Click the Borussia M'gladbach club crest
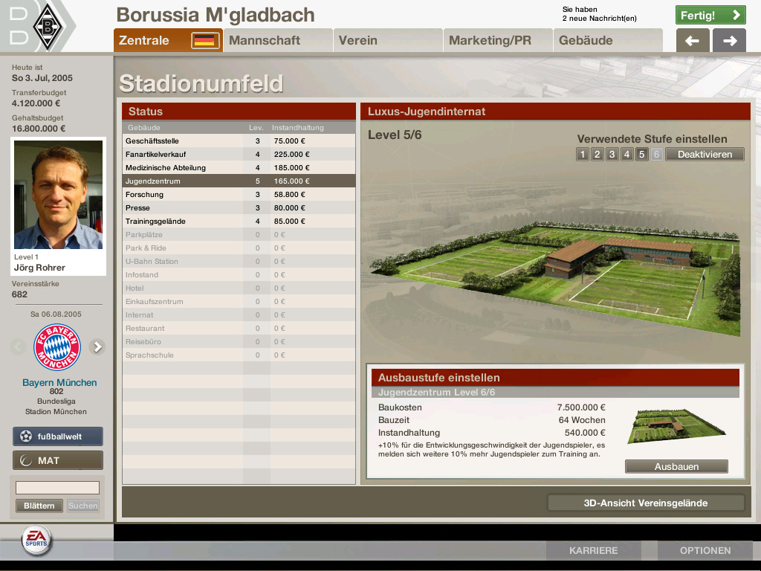Image resolution: width=761 pixels, height=571 pixels. pos(49,26)
